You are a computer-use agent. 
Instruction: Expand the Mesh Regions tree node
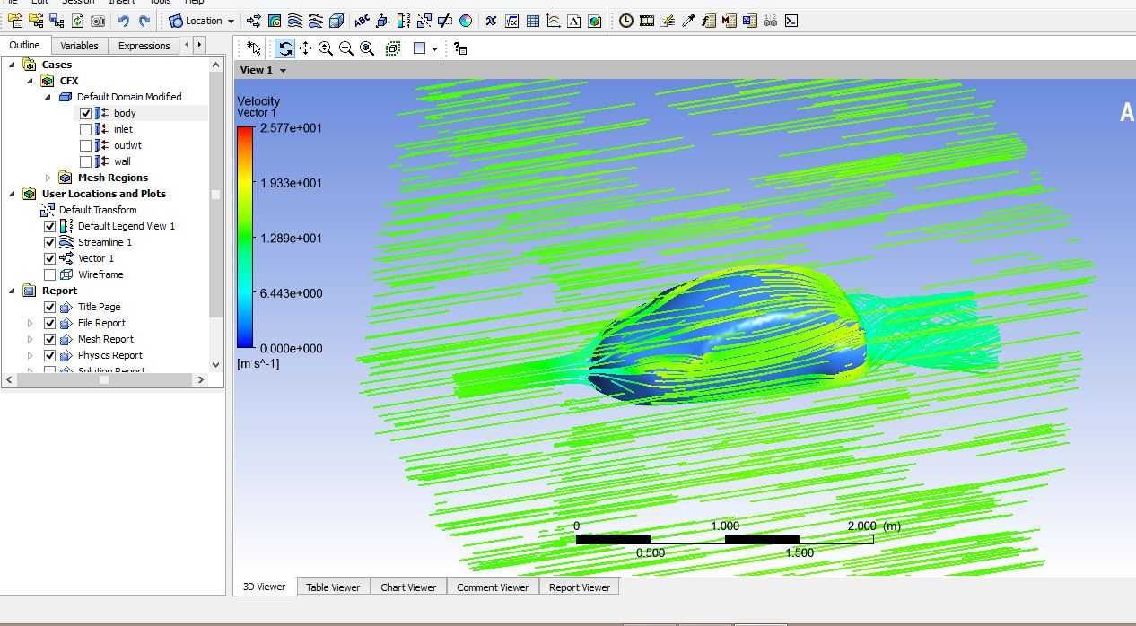tap(48, 178)
